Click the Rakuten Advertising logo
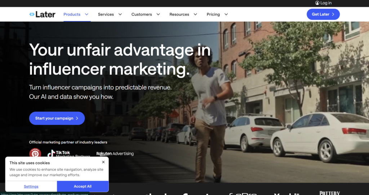369x195 pixels. (x=115, y=153)
